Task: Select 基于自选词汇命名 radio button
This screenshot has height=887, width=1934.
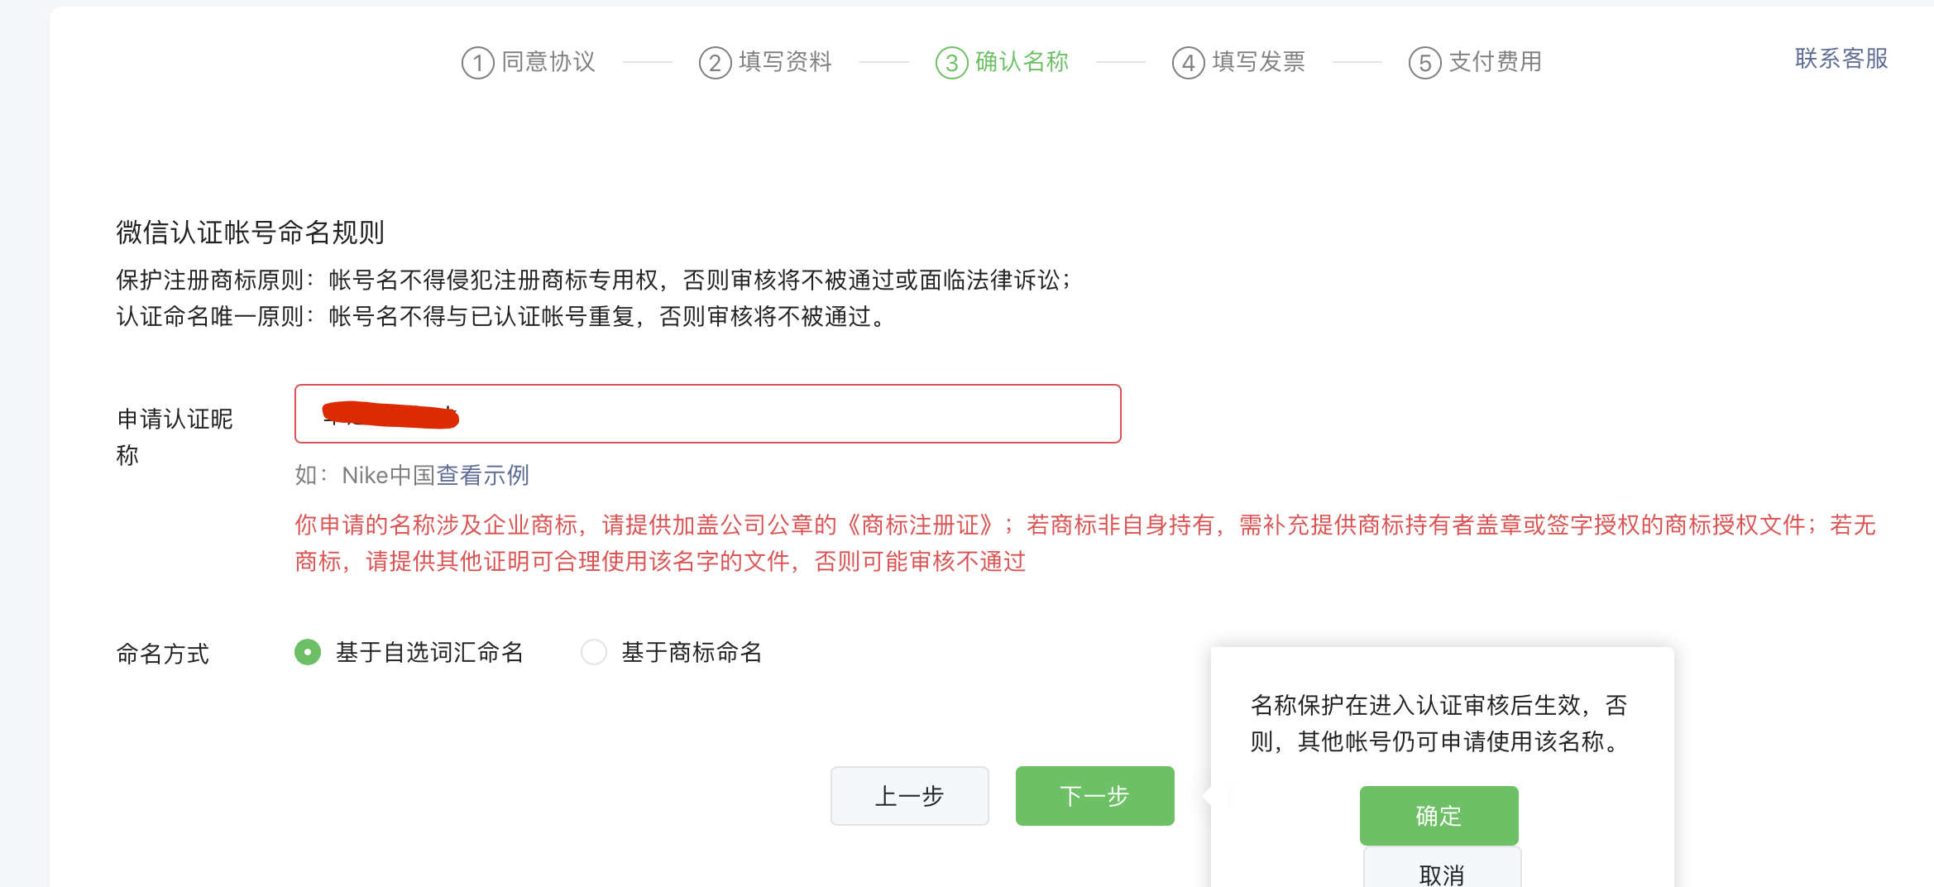Action: pos(308,652)
